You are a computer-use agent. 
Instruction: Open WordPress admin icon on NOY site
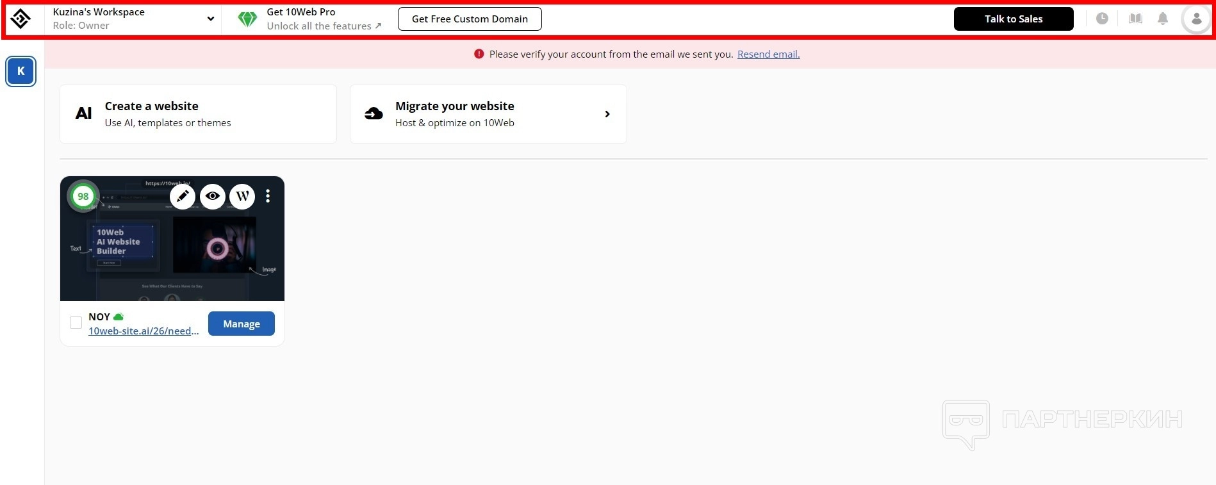tap(242, 196)
